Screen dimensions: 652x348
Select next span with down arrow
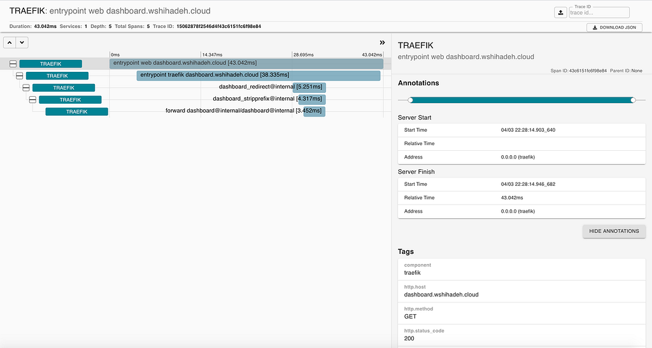(22, 43)
